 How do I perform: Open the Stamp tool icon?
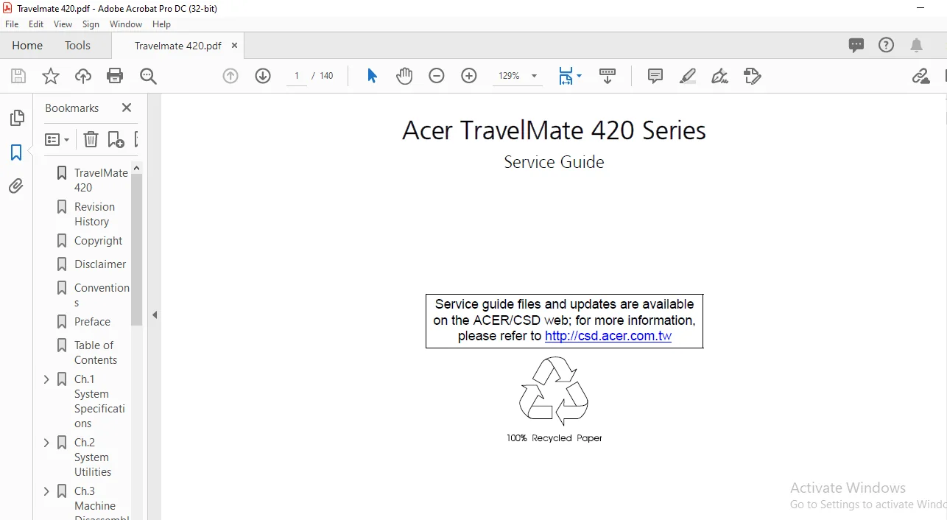click(752, 76)
